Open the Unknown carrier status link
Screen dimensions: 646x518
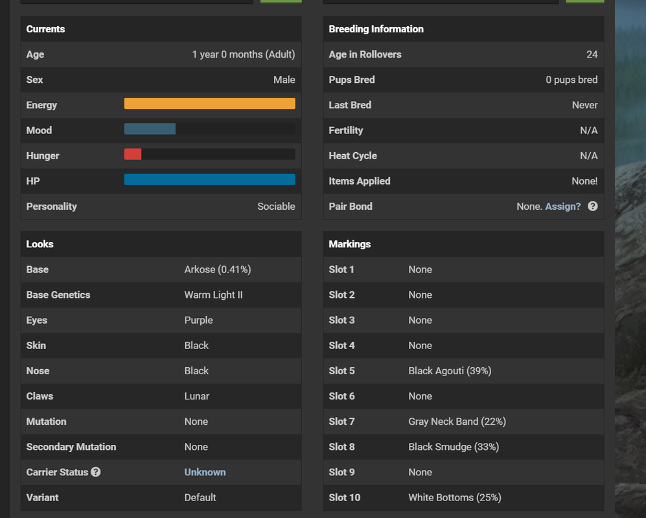click(205, 472)
